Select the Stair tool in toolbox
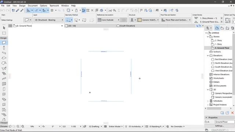Image resolution: width=235 pixels, height=132 pixels. pyautogui.click(x=4, y=73)
